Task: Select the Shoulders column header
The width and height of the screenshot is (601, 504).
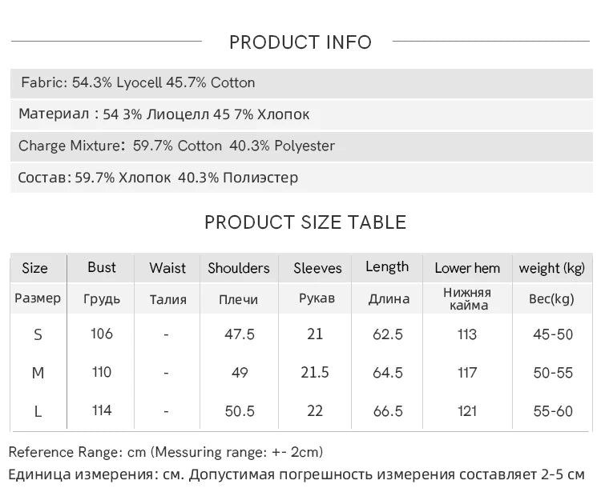Action: (x=239, y=268)
